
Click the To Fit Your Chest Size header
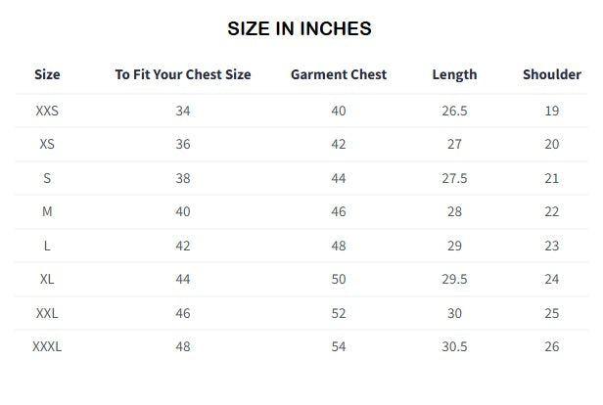pyautogui.click(x=183, y=74)
